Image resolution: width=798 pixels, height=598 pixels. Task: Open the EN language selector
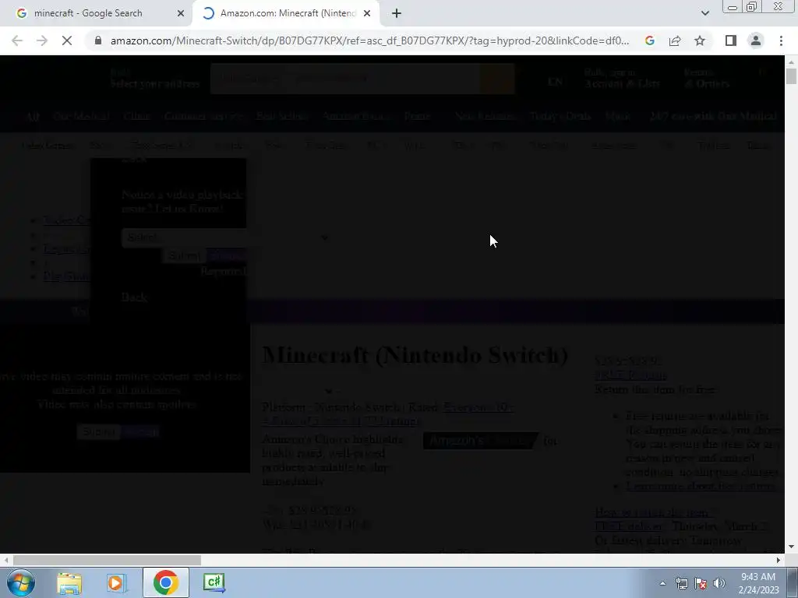coord(555,82)
